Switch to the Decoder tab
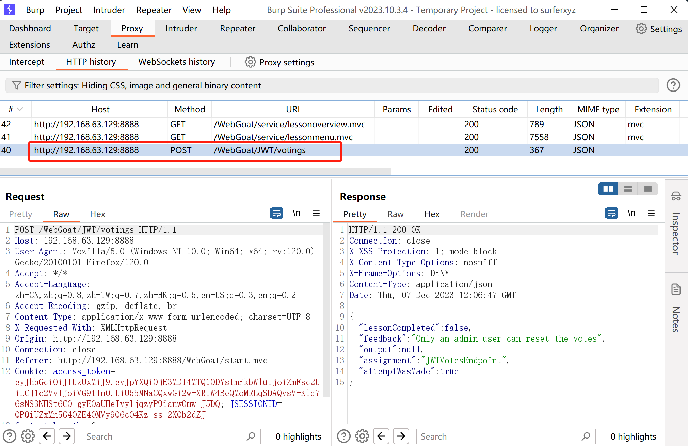This screenshot has width=688, height=446. (x=429, y=28)
